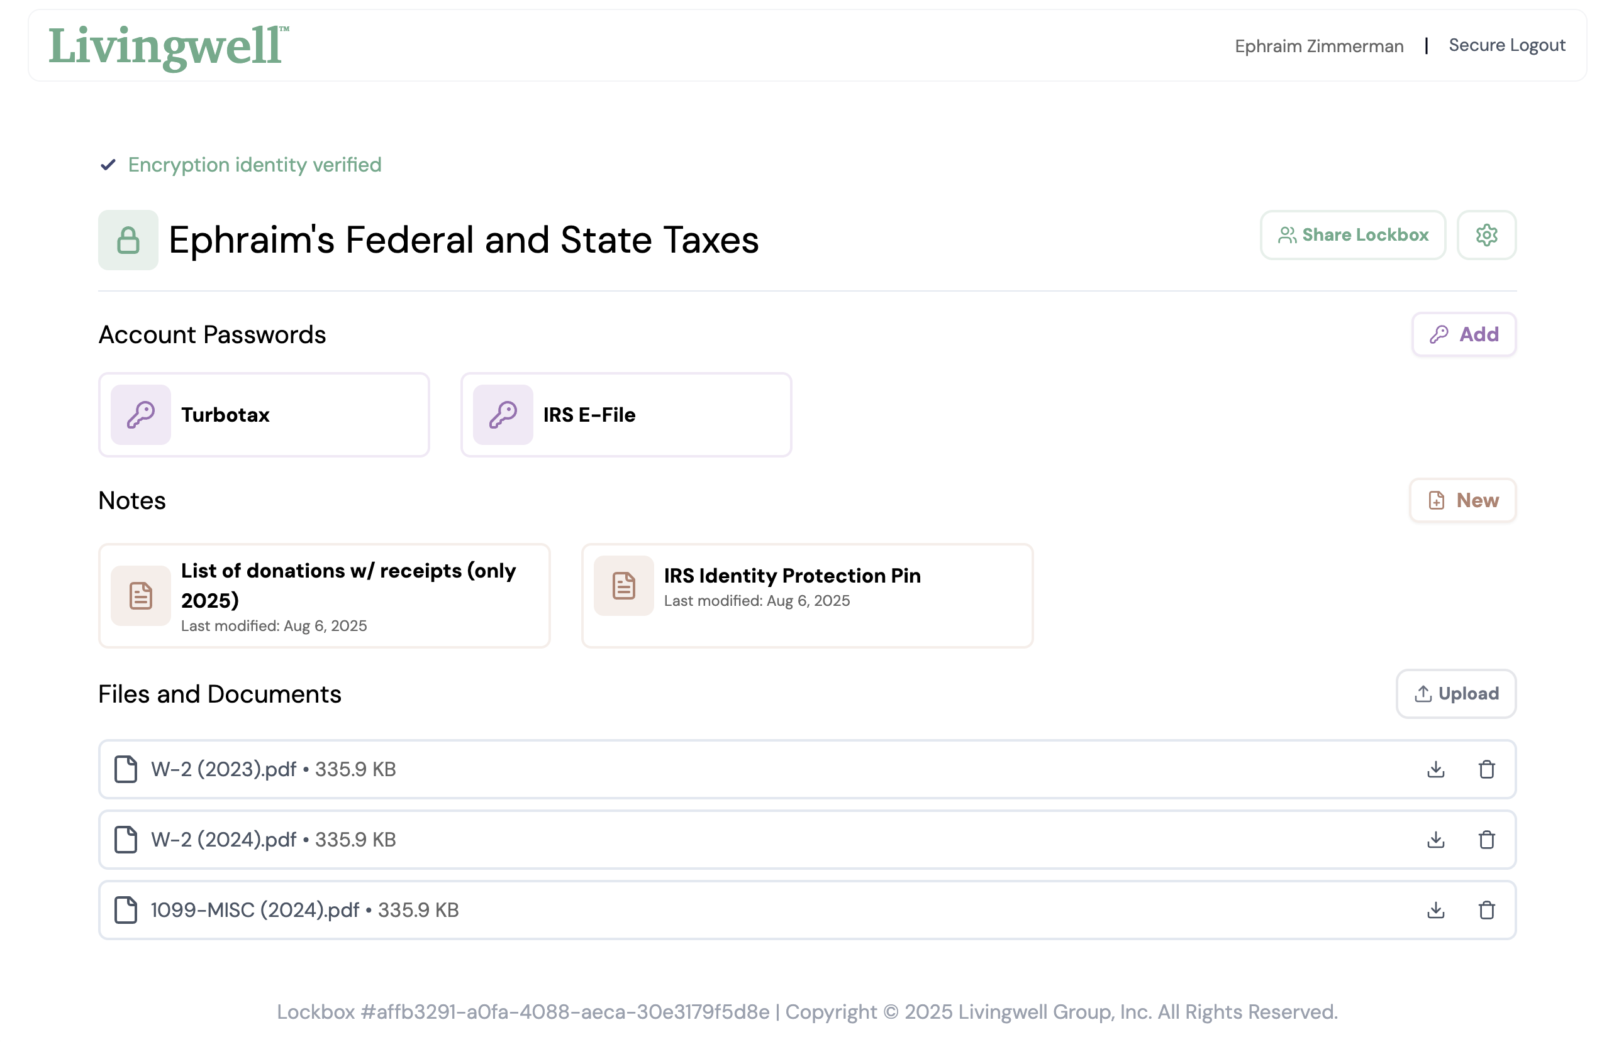
Task: Open the IRS E-File password entry
Action: coord(624,415)
